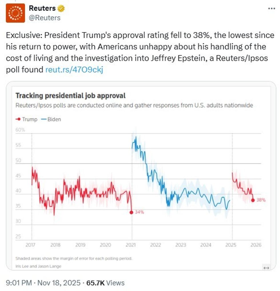Click the Reuters profile avatar logo
The height and width of the screenshot is (291, 280).
tap(15, 13)
